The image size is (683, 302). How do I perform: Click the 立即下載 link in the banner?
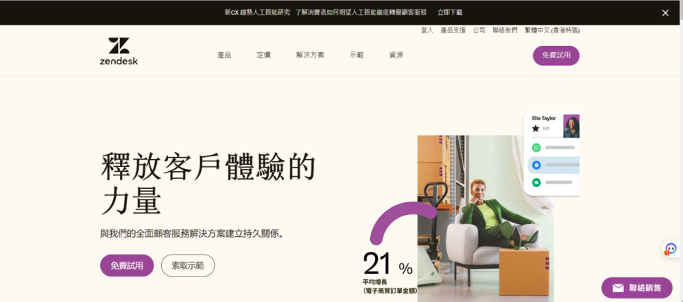click(450, 12)
